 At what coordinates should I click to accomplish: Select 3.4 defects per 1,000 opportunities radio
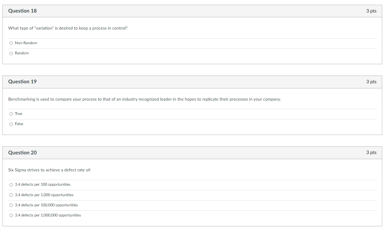click(x=11, y=195)
